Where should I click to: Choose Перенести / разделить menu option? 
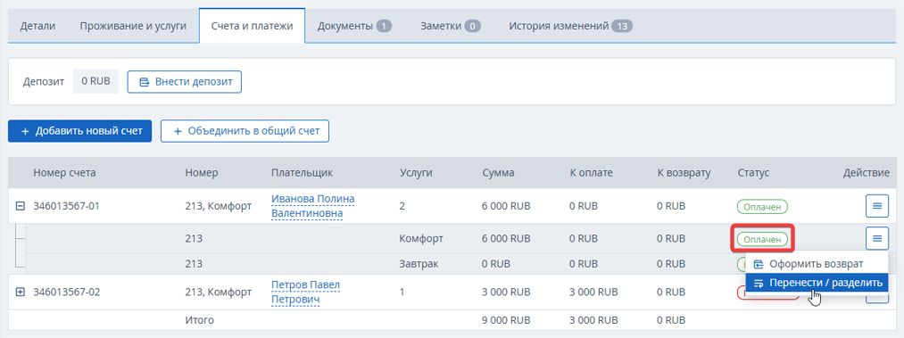pos(817,283)
